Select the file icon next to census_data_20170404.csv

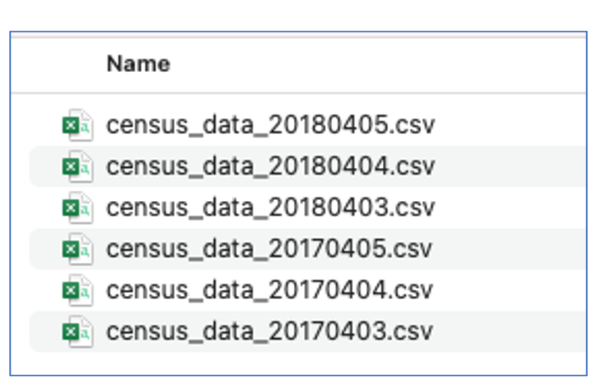(77, 291)
